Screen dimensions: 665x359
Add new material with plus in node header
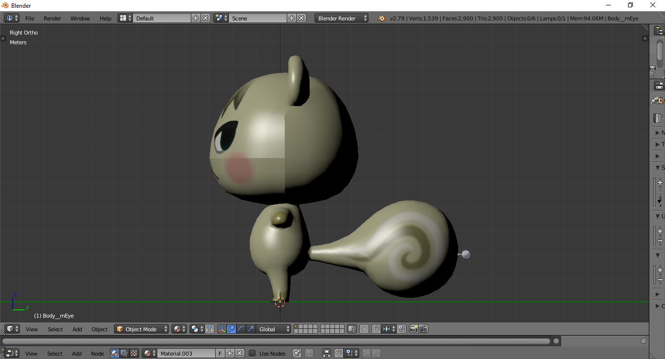pos(230,354)
